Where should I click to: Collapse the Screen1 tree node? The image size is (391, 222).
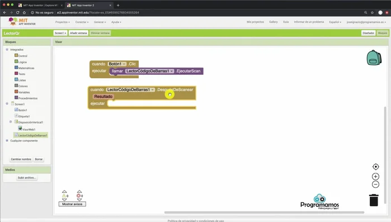[7, 103]
